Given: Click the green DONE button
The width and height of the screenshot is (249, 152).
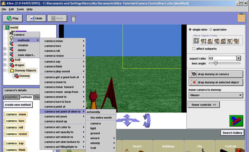Looking at the screenshot, I should [236, 121].
